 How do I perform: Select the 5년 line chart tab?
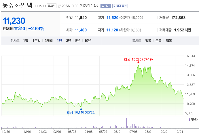[x=78, y=41]
